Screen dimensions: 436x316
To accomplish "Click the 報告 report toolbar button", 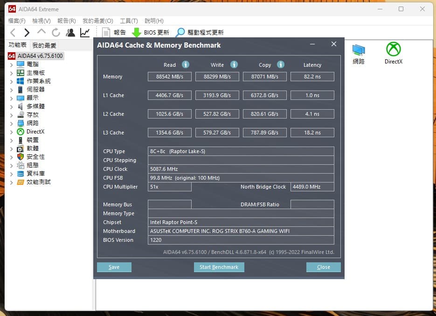I will (x=114, y=33).
